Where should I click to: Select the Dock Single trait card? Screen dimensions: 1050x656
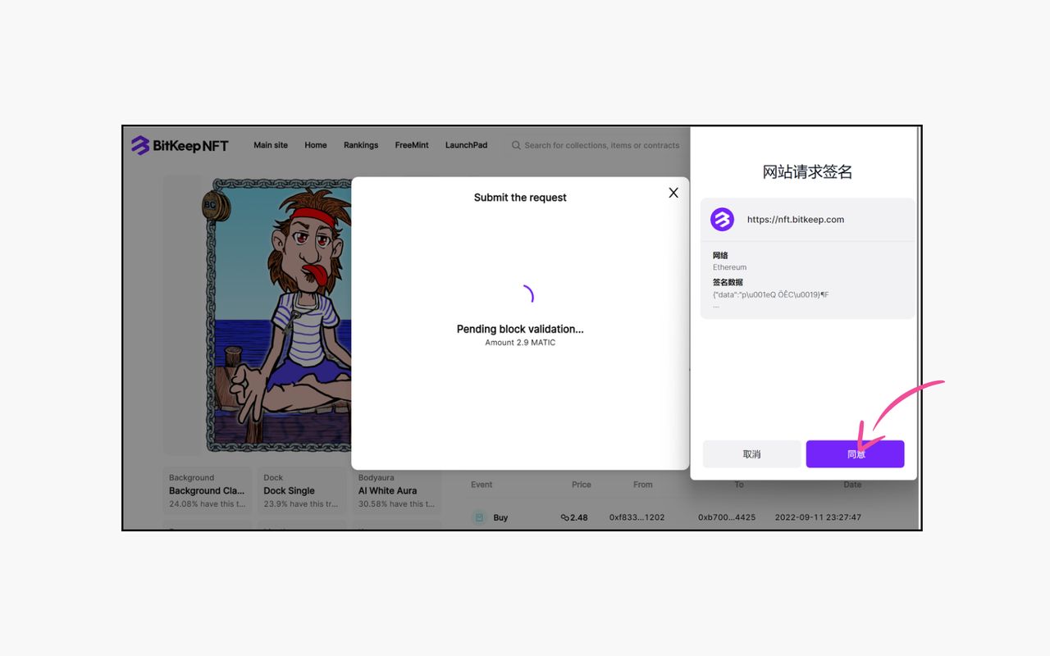coord(302,490)
